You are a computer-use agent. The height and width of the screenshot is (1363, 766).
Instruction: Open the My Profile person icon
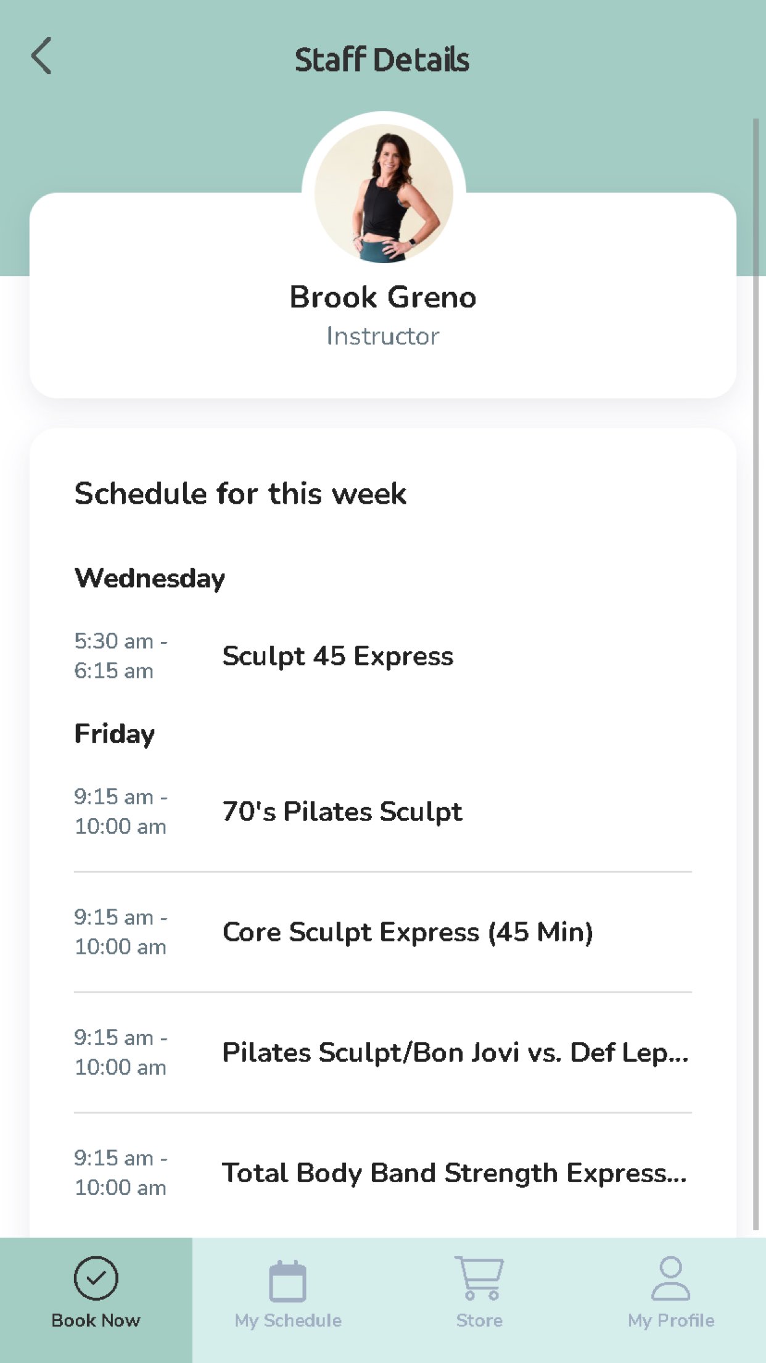point(670,1278)
